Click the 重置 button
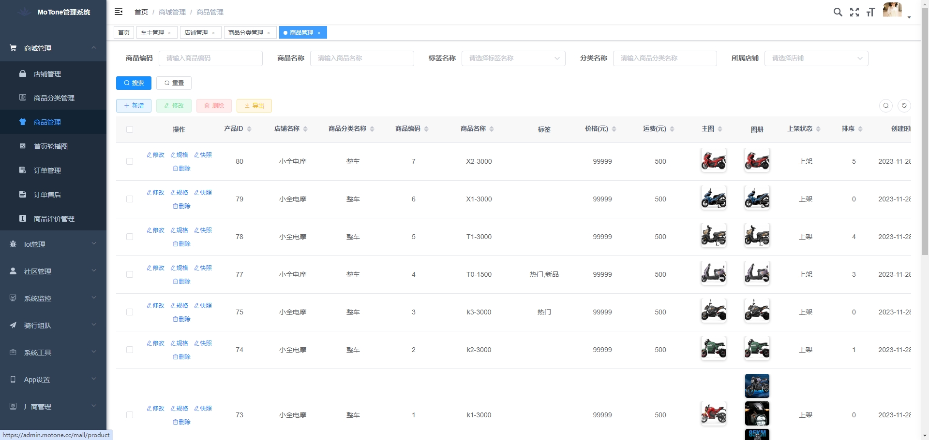Image resolution: width=929 pixels, height=440 pixels. click(x=174, y=83)
